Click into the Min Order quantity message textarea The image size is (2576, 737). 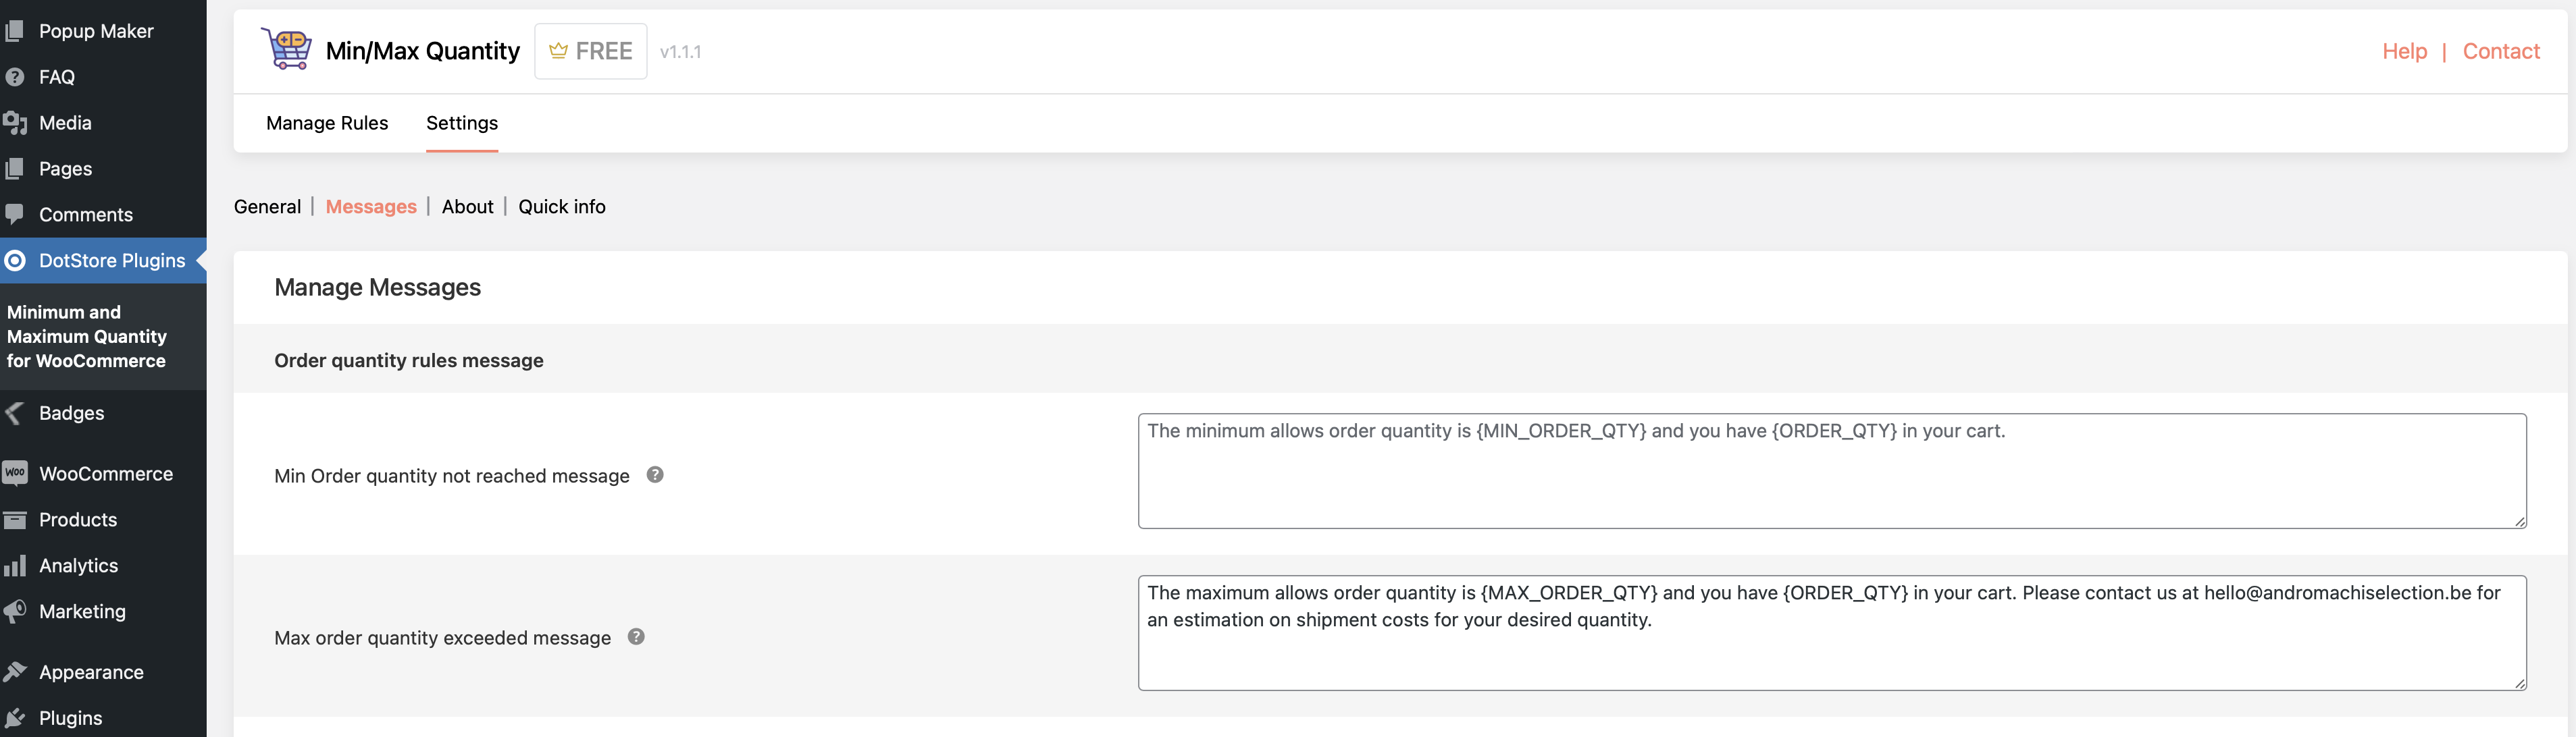coord(1832,471)
